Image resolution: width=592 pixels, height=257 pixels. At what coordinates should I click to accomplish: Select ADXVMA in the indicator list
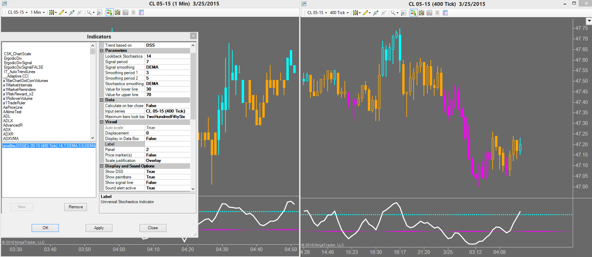(x=11, y=139)
